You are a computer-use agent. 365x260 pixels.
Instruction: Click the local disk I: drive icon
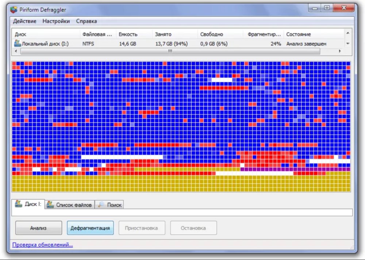pyautogui.click(x=17, y=44)
